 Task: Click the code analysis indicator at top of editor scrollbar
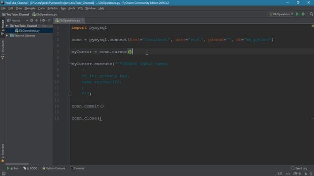pyautogui.click(x=313, y=26)
